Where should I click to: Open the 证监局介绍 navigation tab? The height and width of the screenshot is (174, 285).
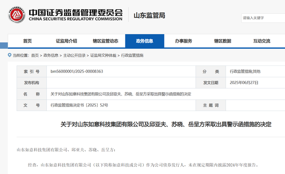coord(66,41)
